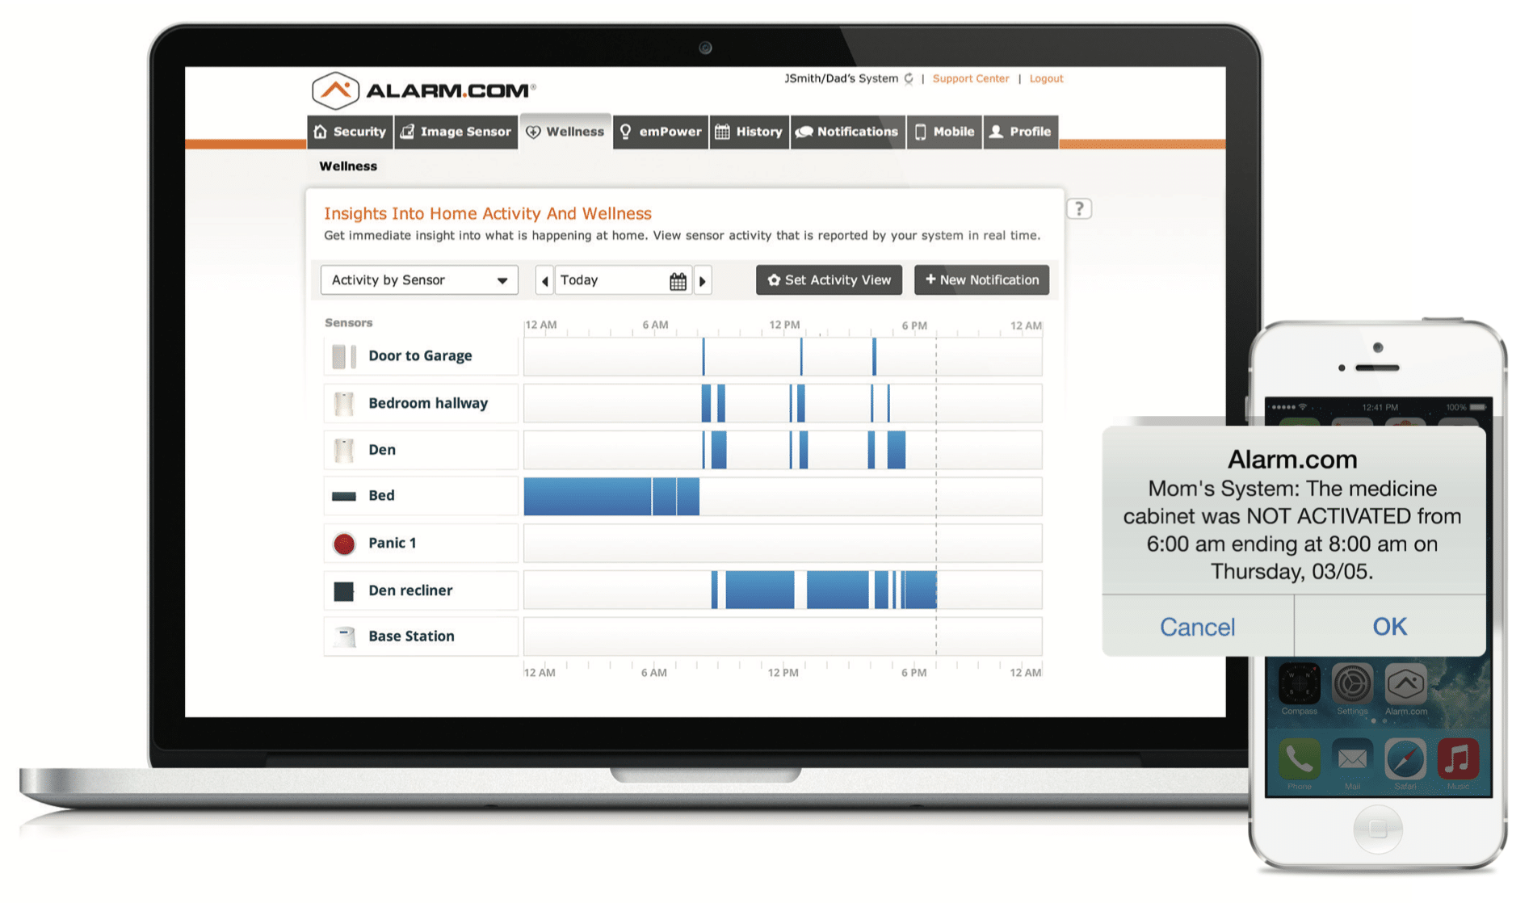Viewport: 1533px width, 903px height.
Task: Click the last Den activity bar before 6 PM
Action: (897, 450)
